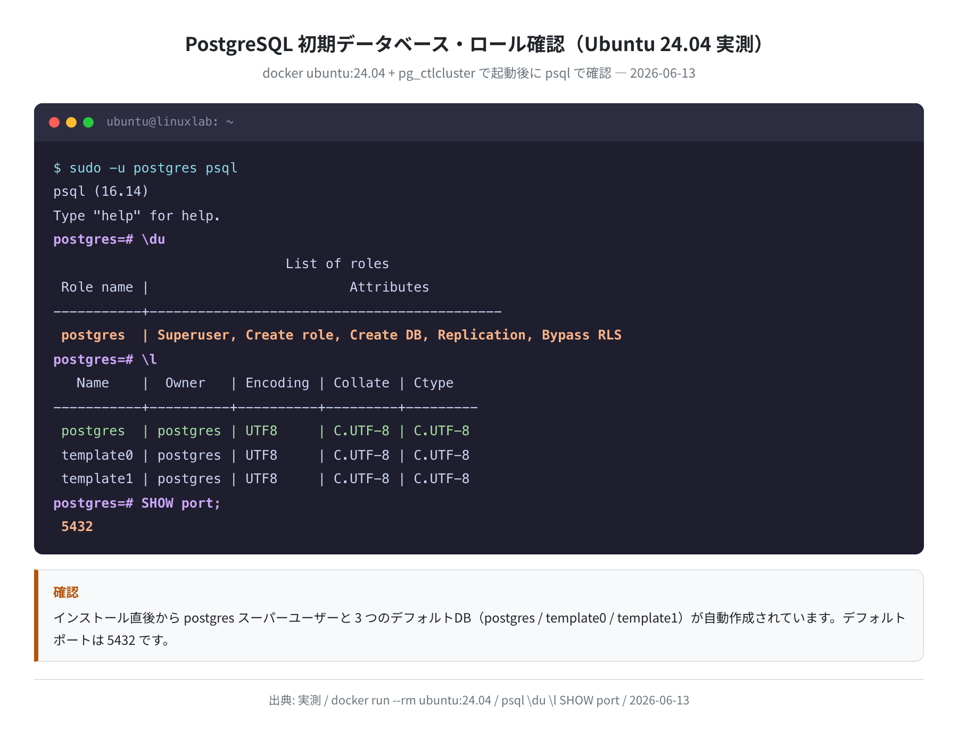Click the database name 'template1'
Viewport: 958px width, 730px height.
[97, 479]
